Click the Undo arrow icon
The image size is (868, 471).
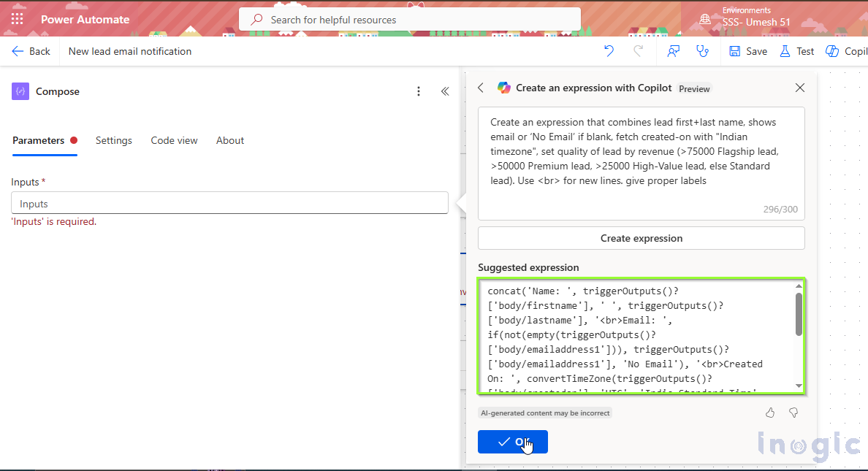tap(609, 51)
